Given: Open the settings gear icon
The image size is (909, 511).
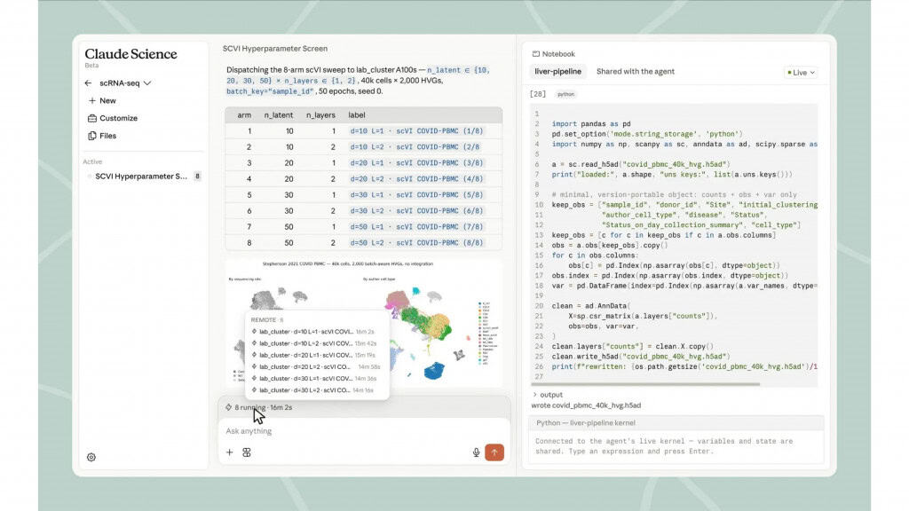Looking at the screenshot, I should click(x=91, y=457).
